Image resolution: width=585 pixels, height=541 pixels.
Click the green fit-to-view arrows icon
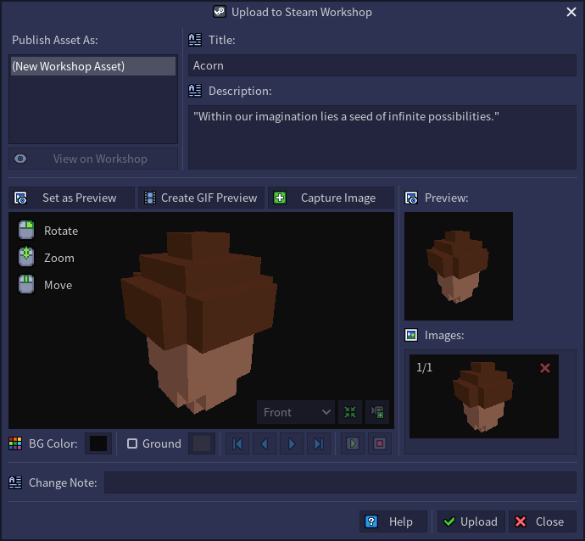pyautogui.click(x=349, y=412)
